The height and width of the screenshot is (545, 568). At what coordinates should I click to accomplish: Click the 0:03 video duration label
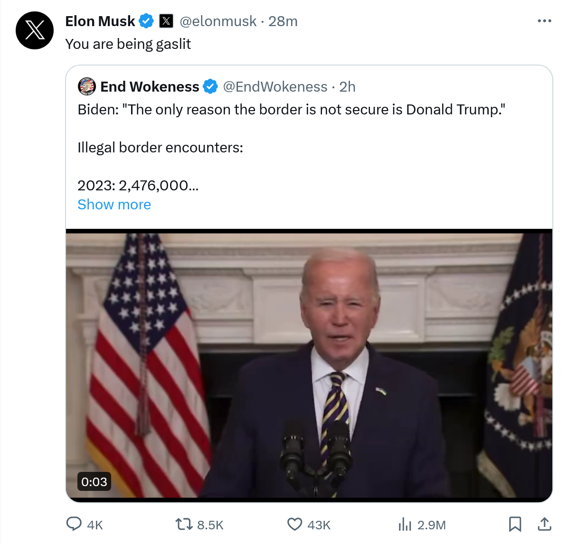[x=94, y=482]
